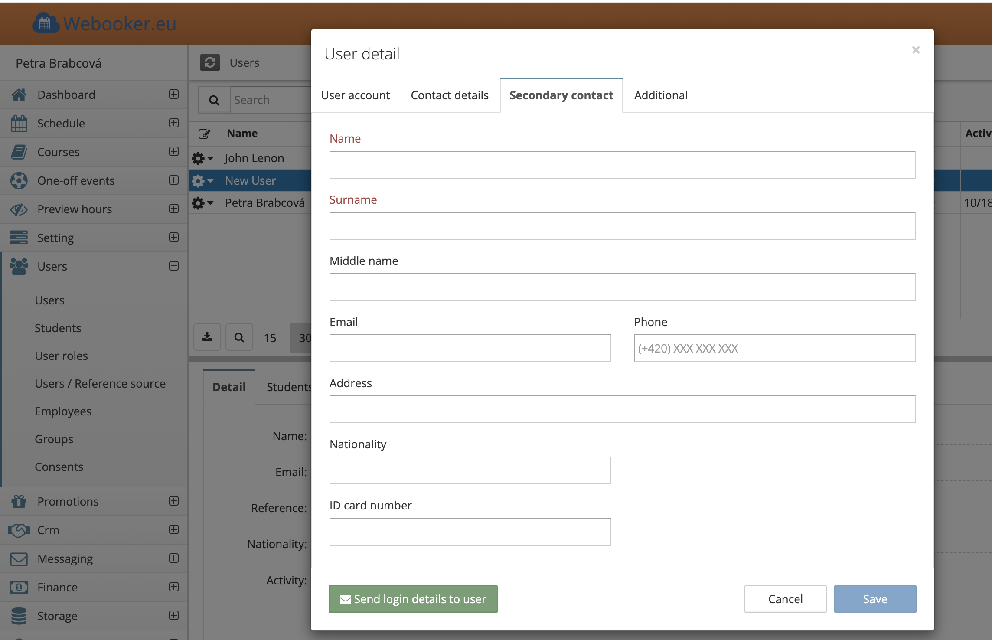Expand the Dashboard menu section
This screenshot has width=992, height=640.
(174, 95)
